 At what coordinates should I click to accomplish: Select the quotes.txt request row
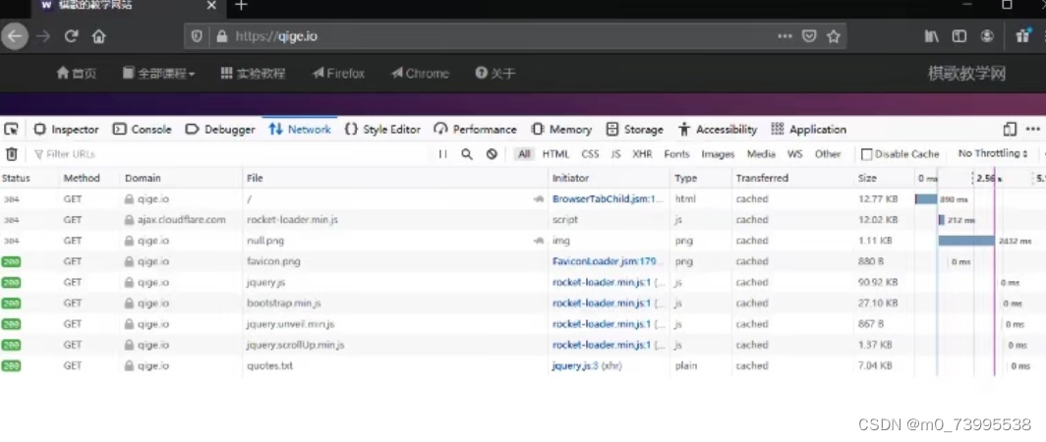click(x=523, y=365)
